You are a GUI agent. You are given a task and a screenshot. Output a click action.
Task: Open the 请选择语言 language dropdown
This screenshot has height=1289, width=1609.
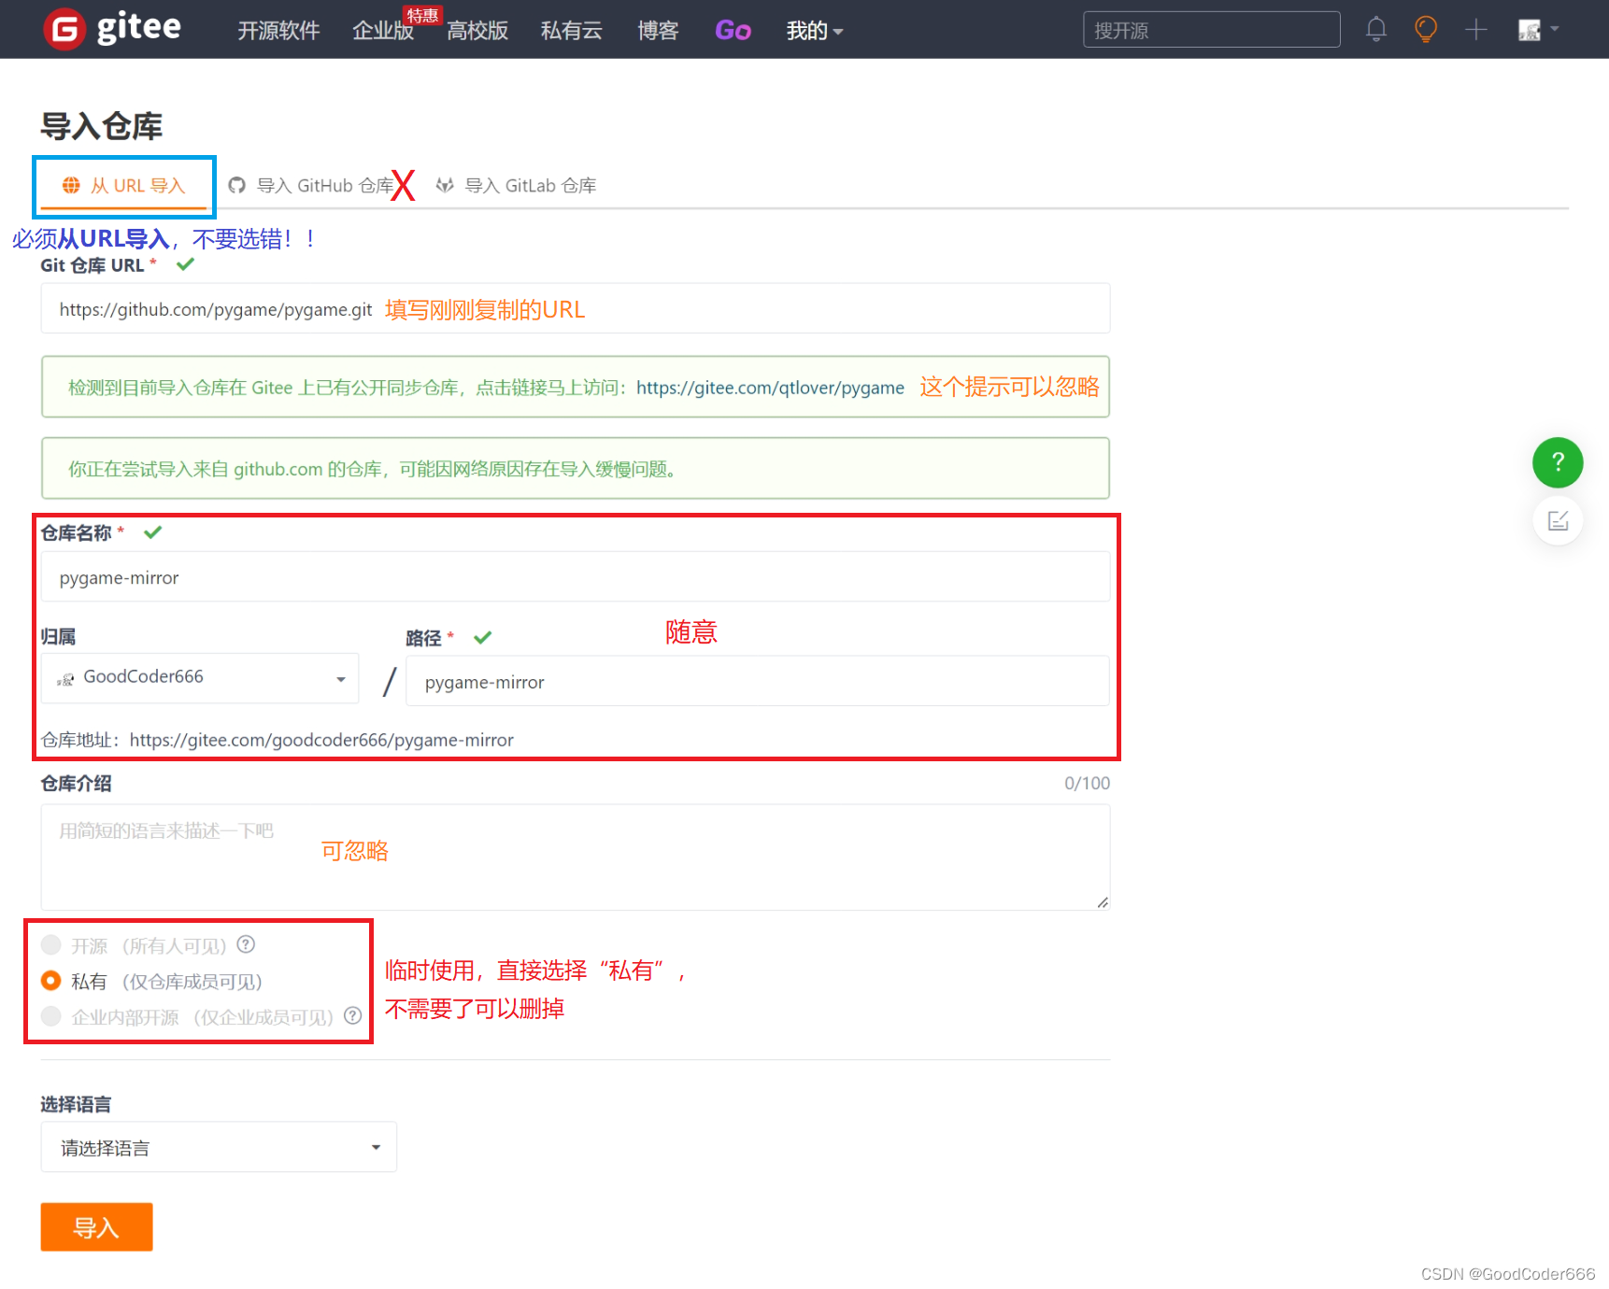[219, 1147]
